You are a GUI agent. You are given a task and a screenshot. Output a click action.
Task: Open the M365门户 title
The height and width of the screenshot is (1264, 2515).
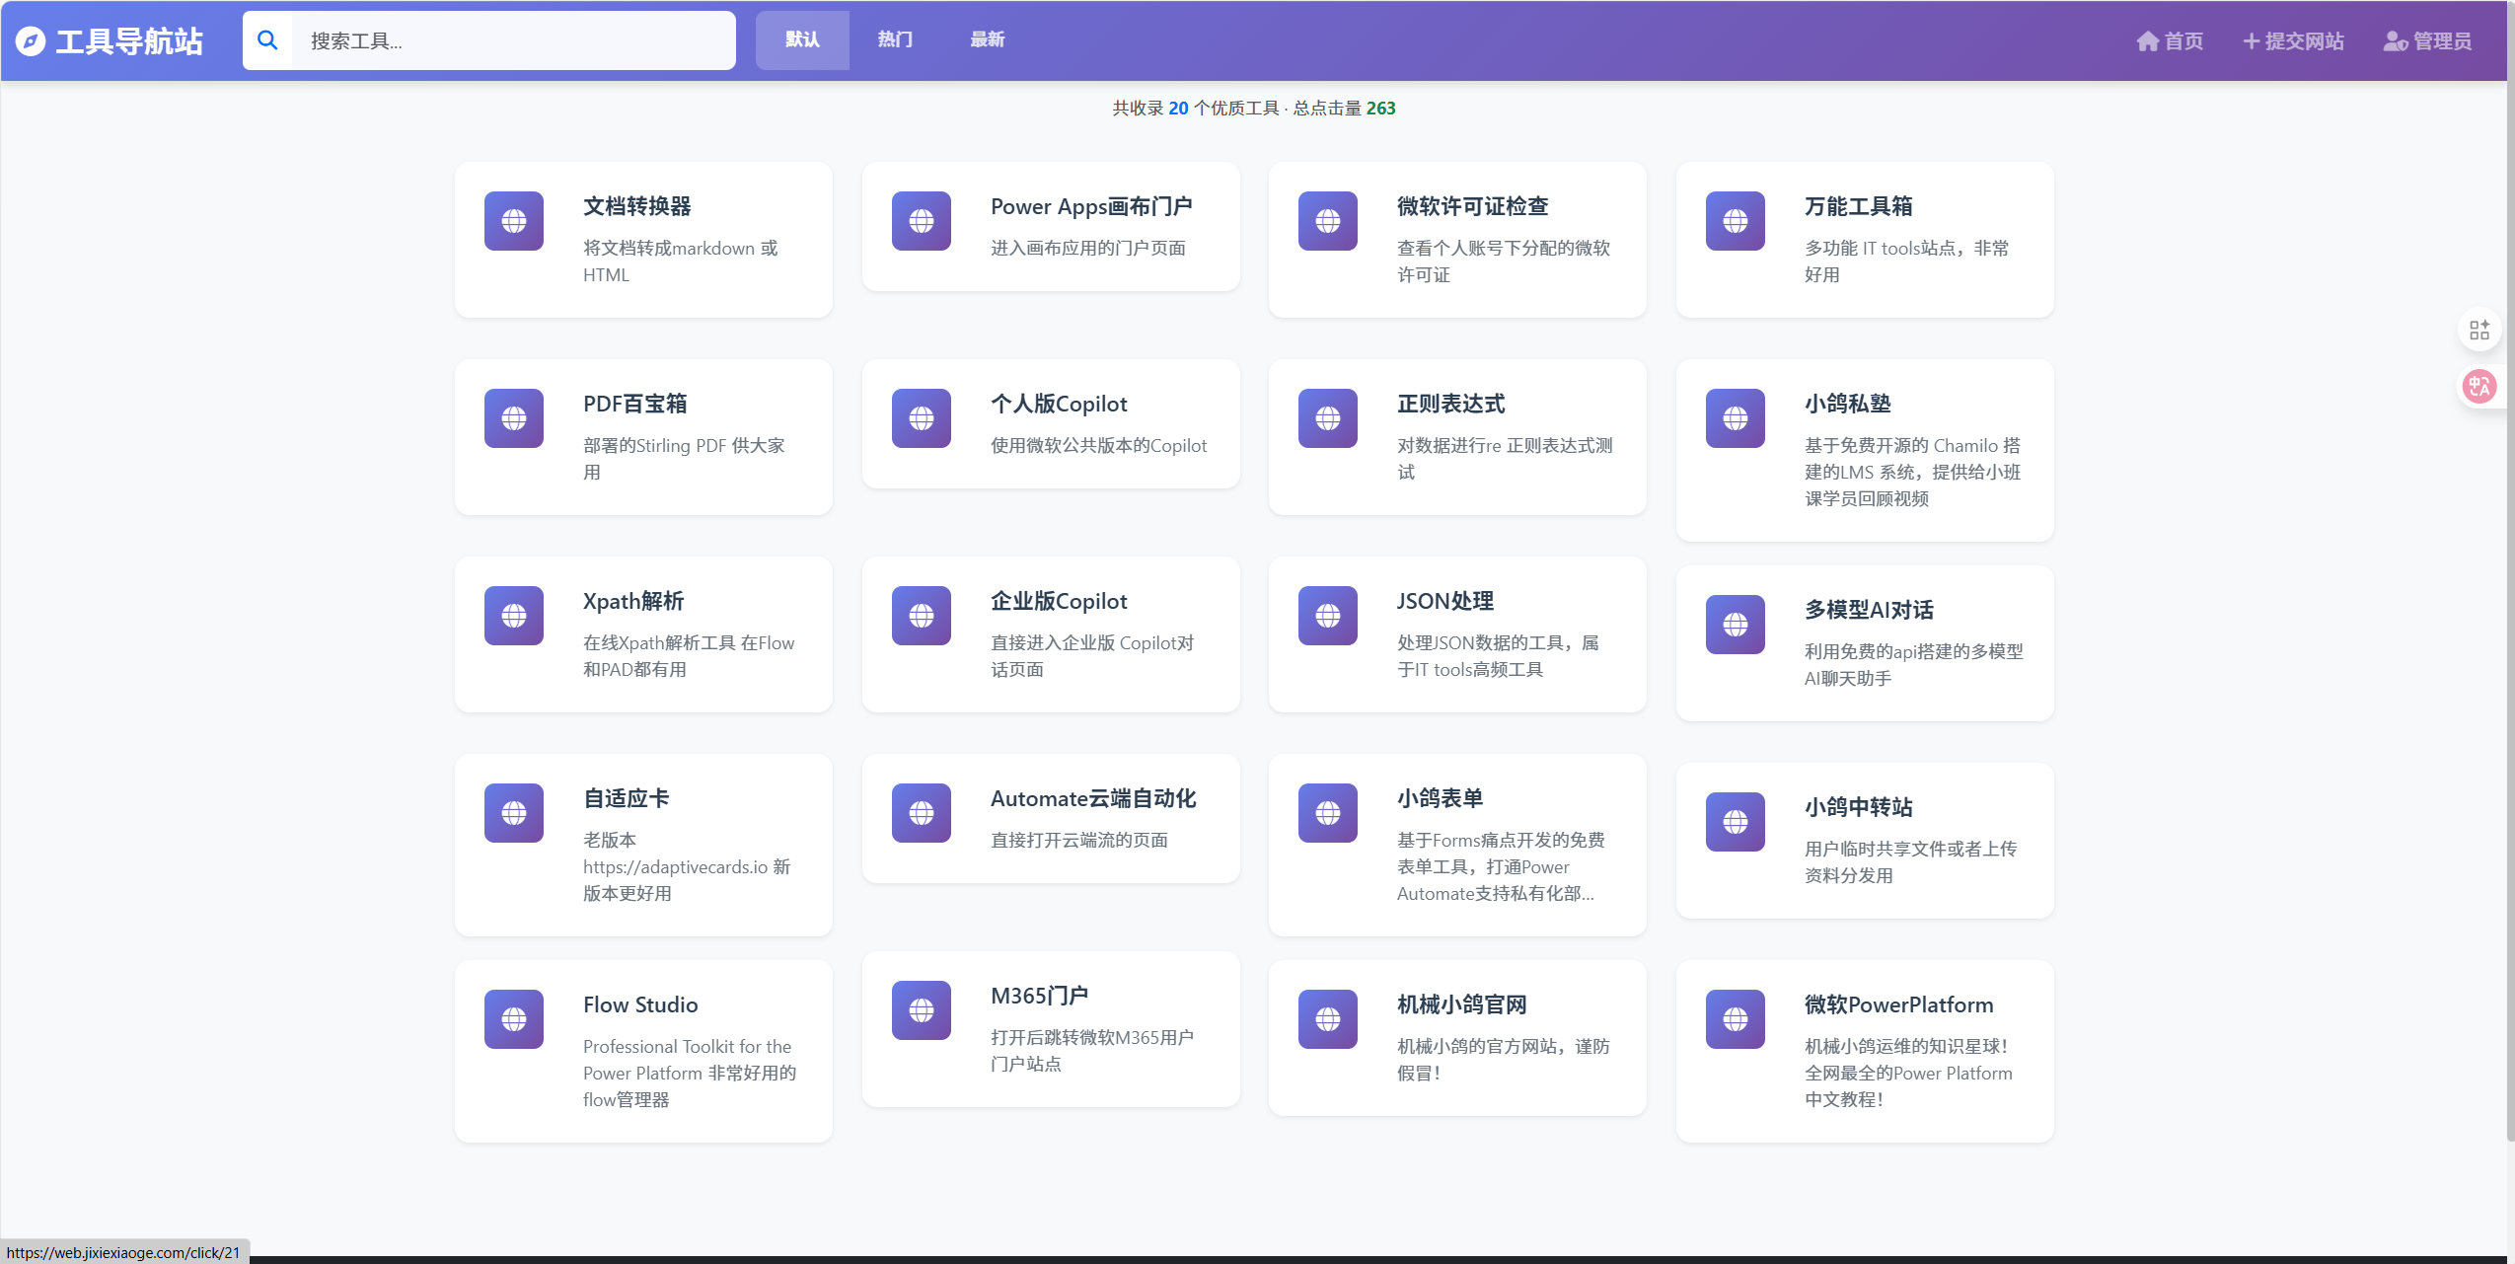pos(1040,996)
